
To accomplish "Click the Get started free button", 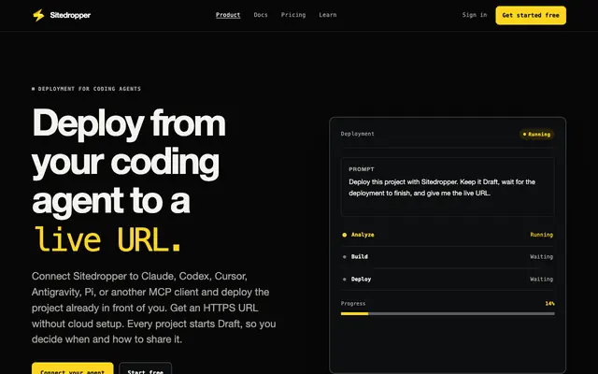I will click(x=531, y=15).
